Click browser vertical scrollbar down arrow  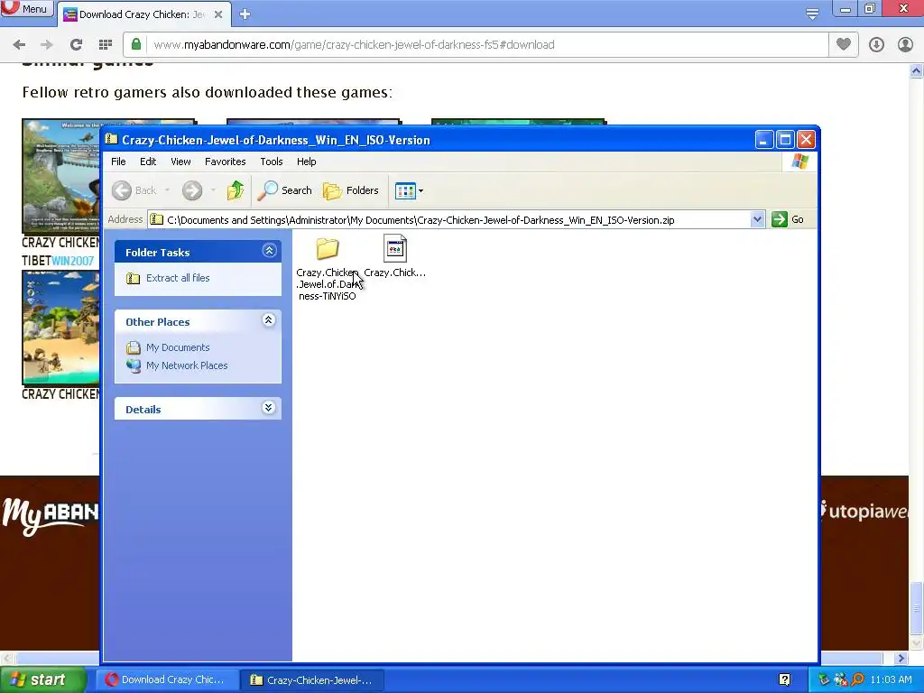[917, 642]
